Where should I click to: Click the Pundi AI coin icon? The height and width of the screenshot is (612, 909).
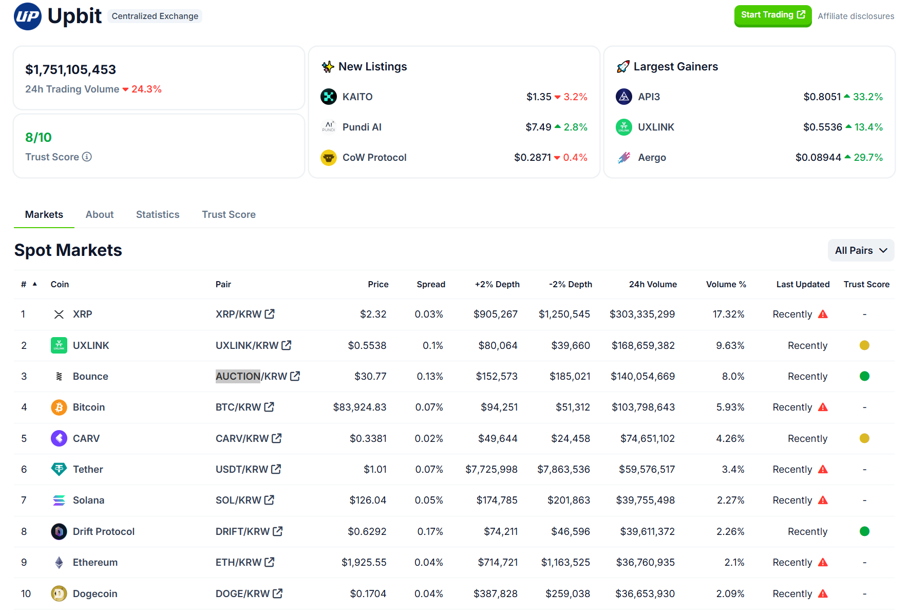[x=329, y=127]
